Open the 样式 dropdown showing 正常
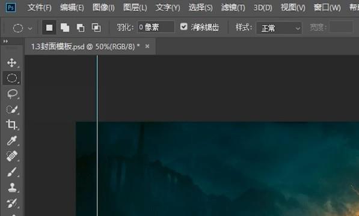359x216 pixels. pos(279,28)
